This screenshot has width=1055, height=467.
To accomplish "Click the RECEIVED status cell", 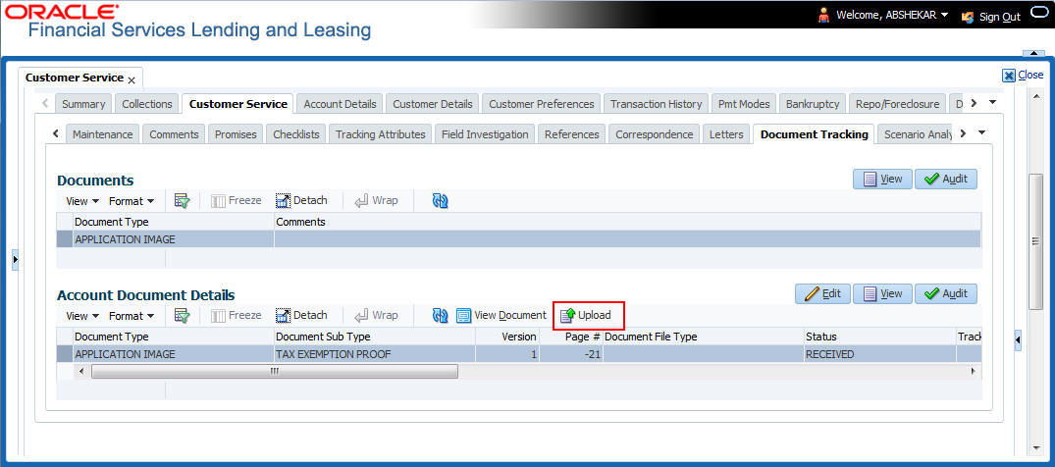I will click(880, 354).
